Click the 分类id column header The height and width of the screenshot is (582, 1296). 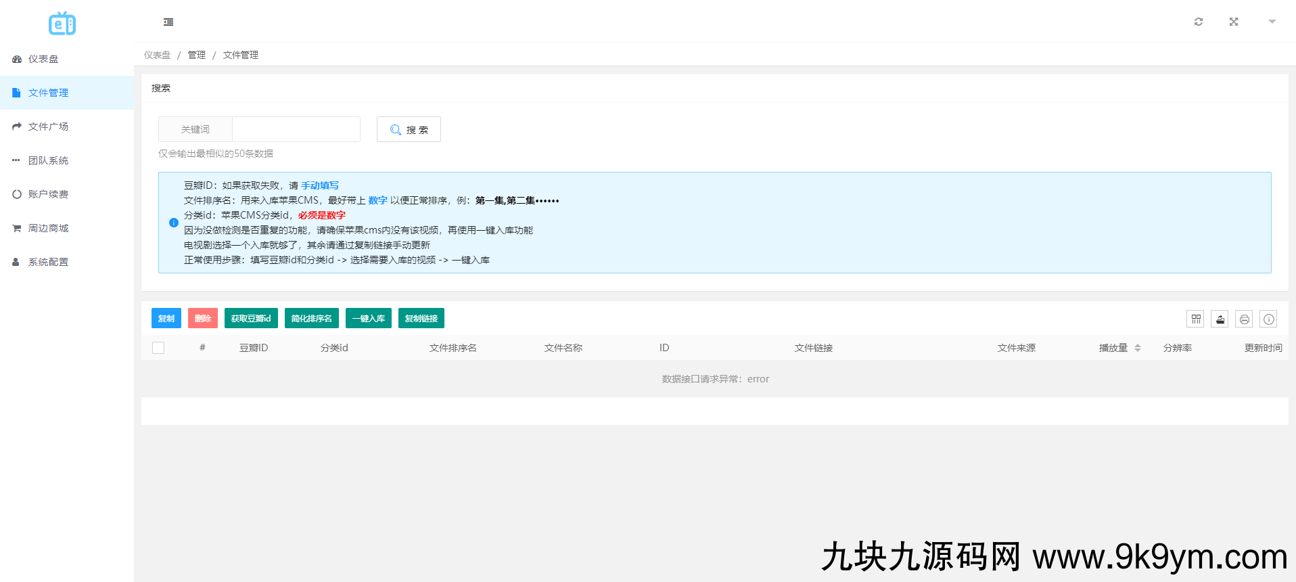[334, 348]
